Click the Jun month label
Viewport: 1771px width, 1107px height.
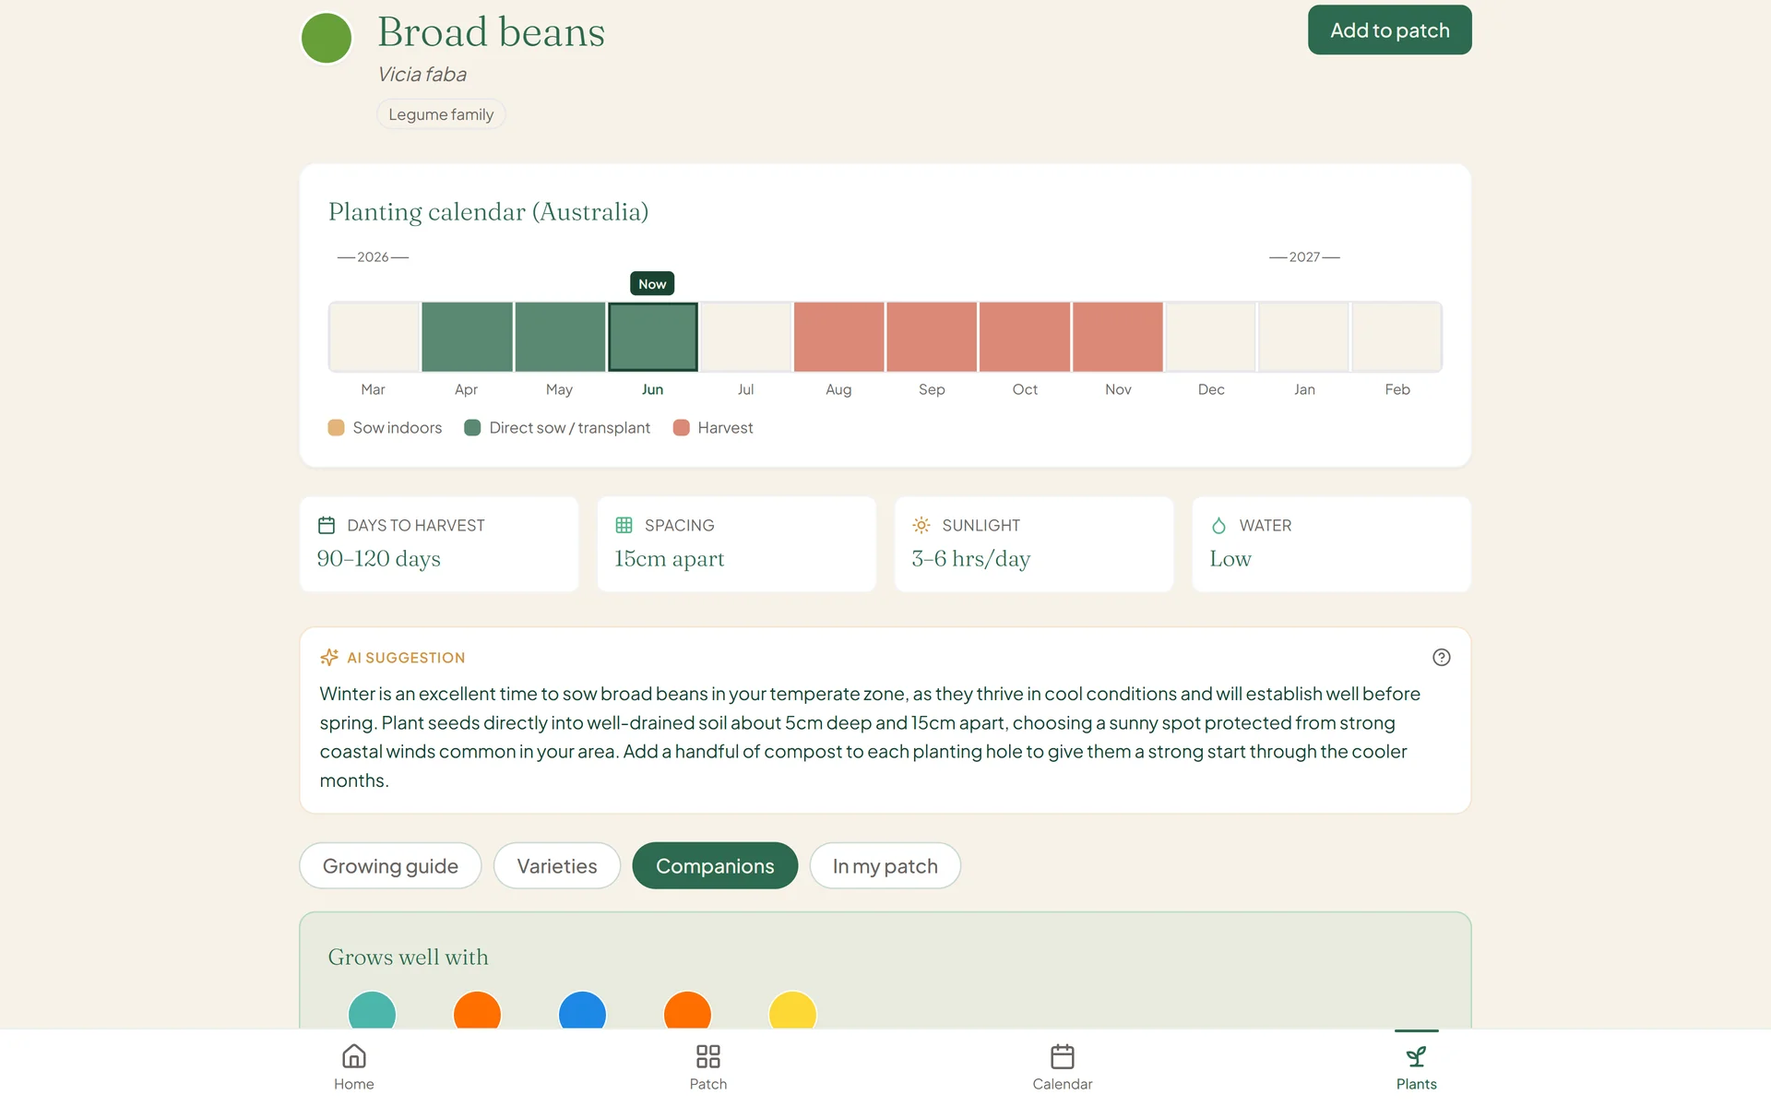[652, 389]
